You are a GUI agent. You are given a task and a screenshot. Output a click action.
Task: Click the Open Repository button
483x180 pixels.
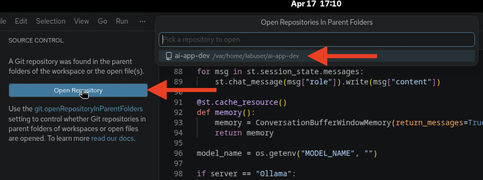pos(78,90)
